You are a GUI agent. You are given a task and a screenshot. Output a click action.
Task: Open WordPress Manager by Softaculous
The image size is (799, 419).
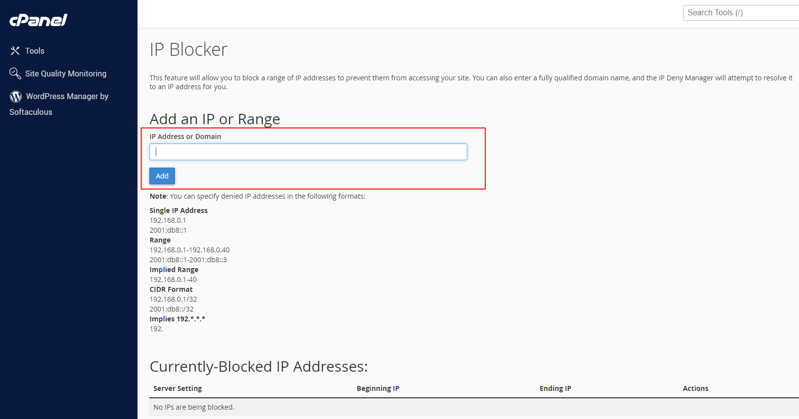point(67,97)
